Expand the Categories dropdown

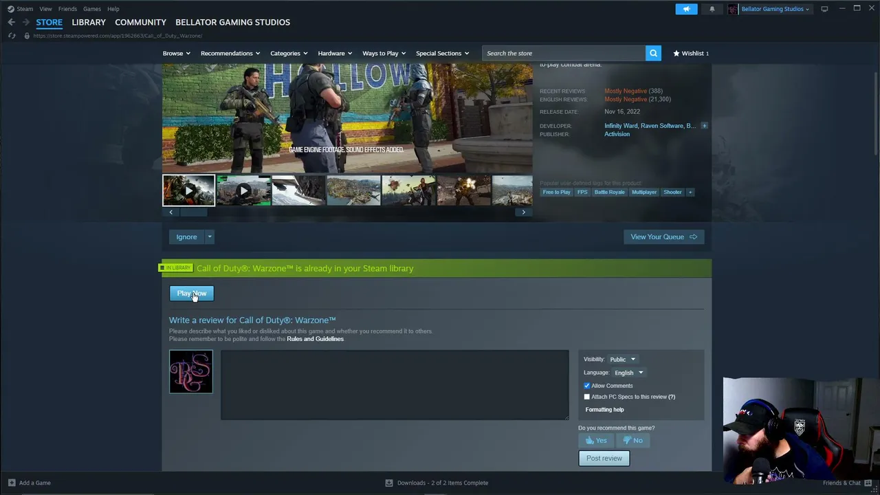[289, 53]
